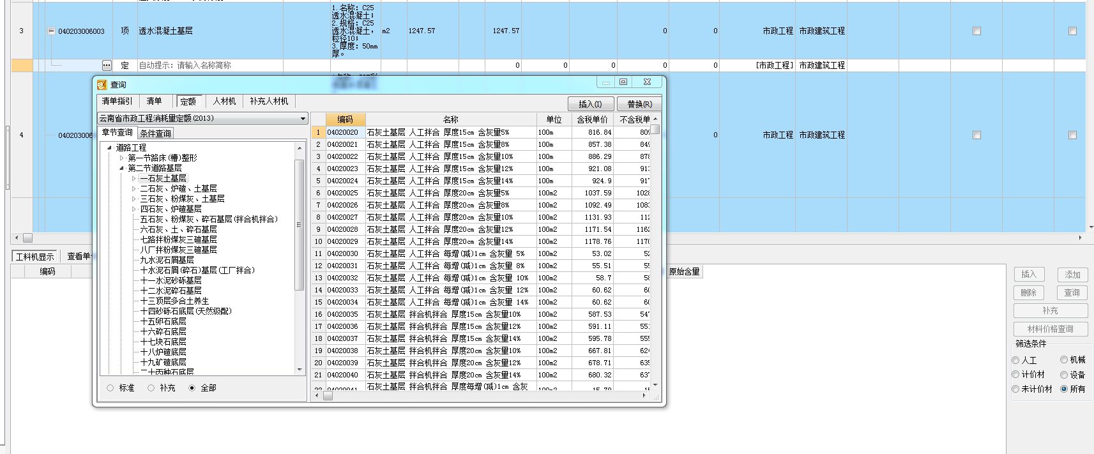Screen dimensions: 1094x454
Task: Select tree item 十九矿碴底层
Action: tap(163, 362)
